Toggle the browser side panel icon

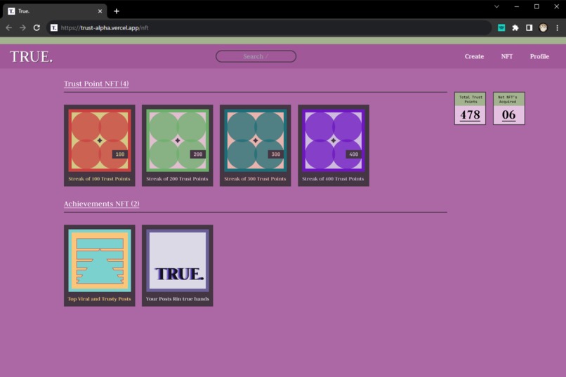529,28
